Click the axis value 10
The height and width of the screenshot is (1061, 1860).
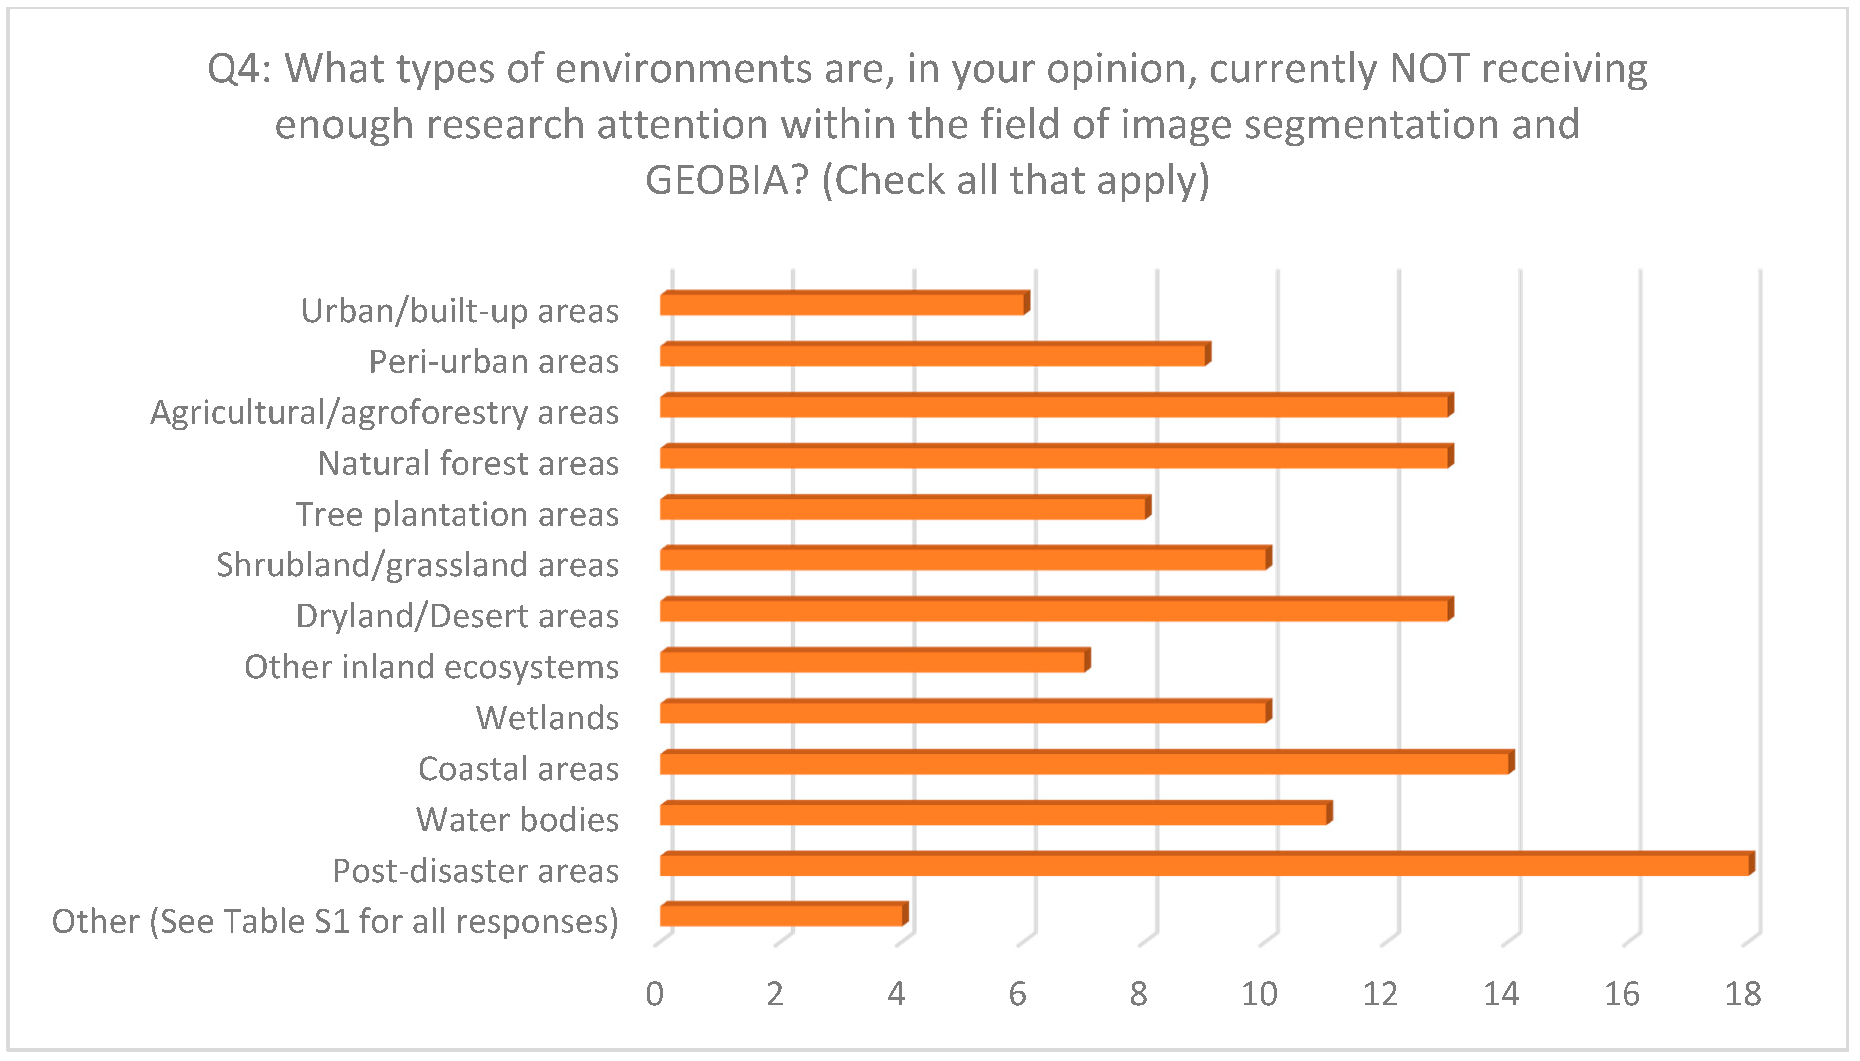(x=1259, y=994)
